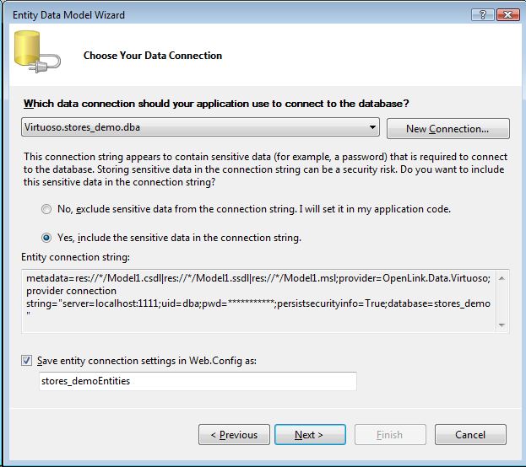The height and width of the screenshot is (467, 526).
Task: Click the stores_demoEntities name field
Action: 198,382
